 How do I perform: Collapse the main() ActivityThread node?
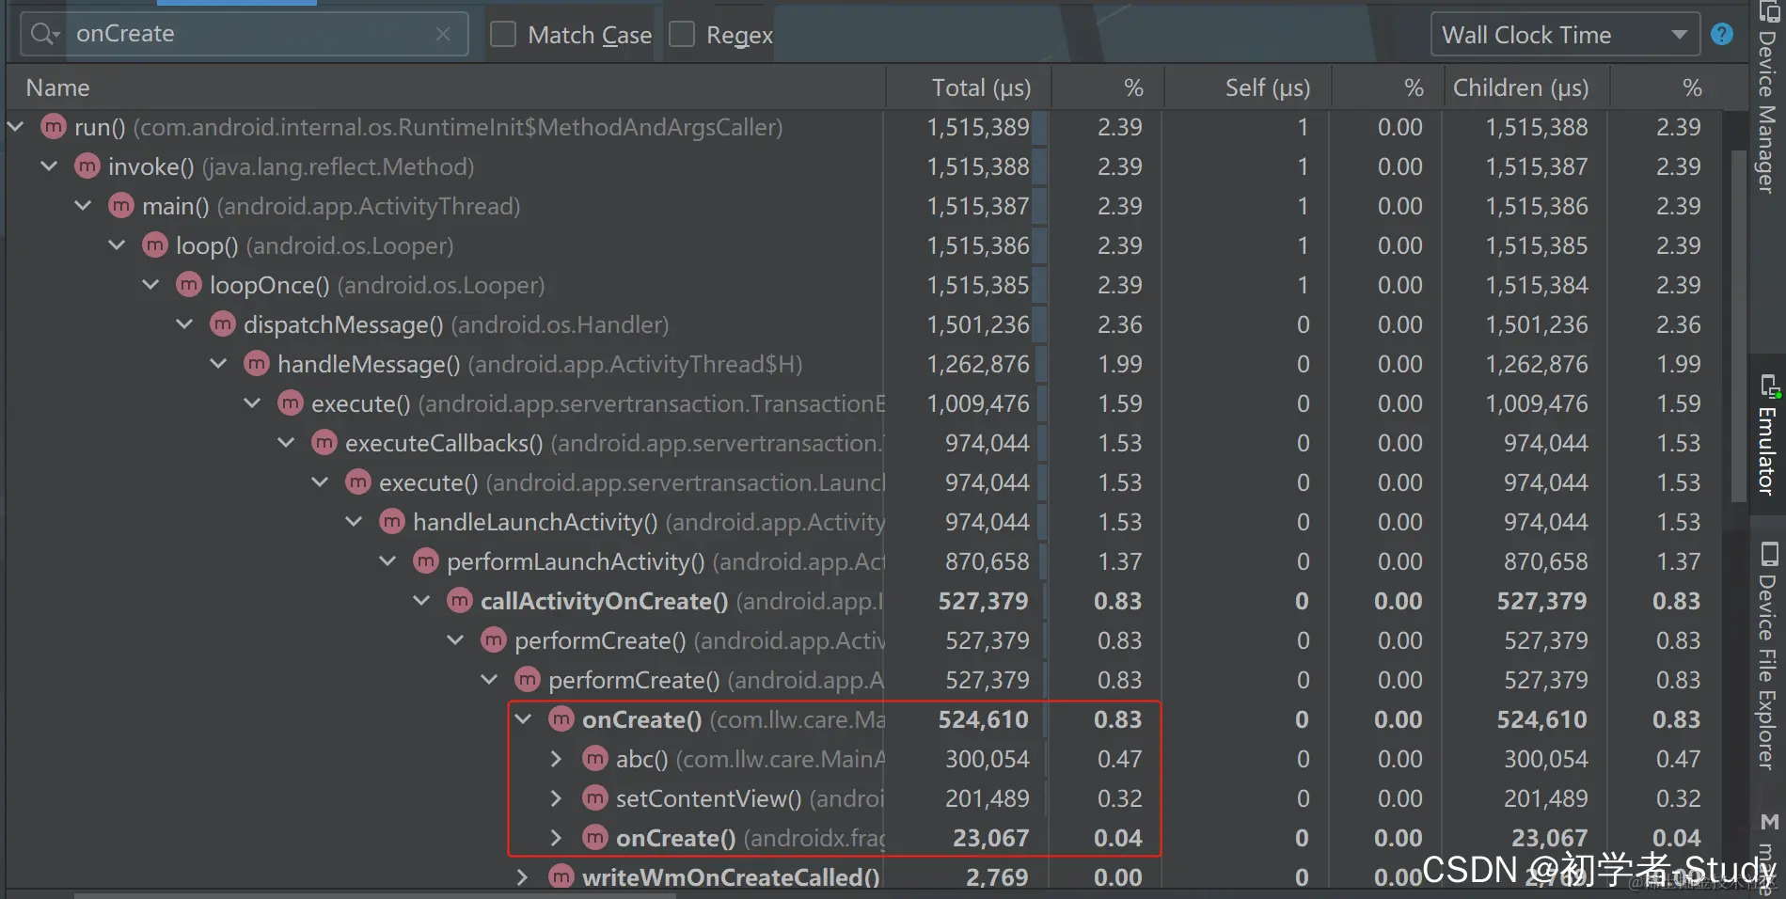click(84, 205)
